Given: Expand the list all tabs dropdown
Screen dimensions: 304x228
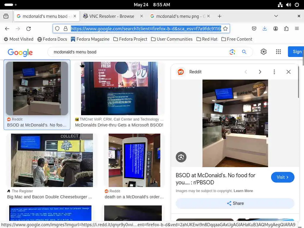Looking at the screenshot, I should pyautogui.click(x=276, y=16).
